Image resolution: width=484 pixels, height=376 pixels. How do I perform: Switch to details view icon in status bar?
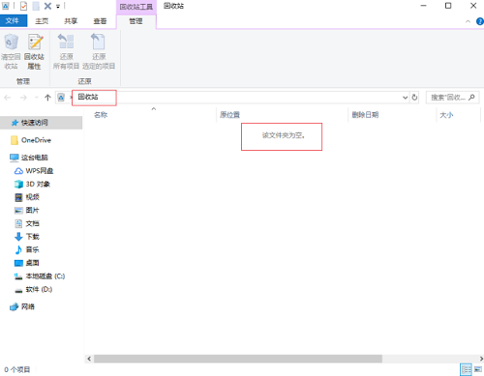click(x=466, y=369)
